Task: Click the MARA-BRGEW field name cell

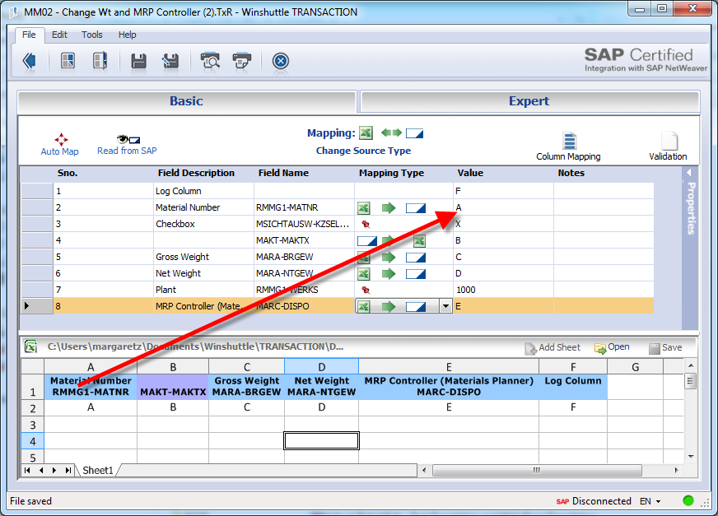Action: 304,257
